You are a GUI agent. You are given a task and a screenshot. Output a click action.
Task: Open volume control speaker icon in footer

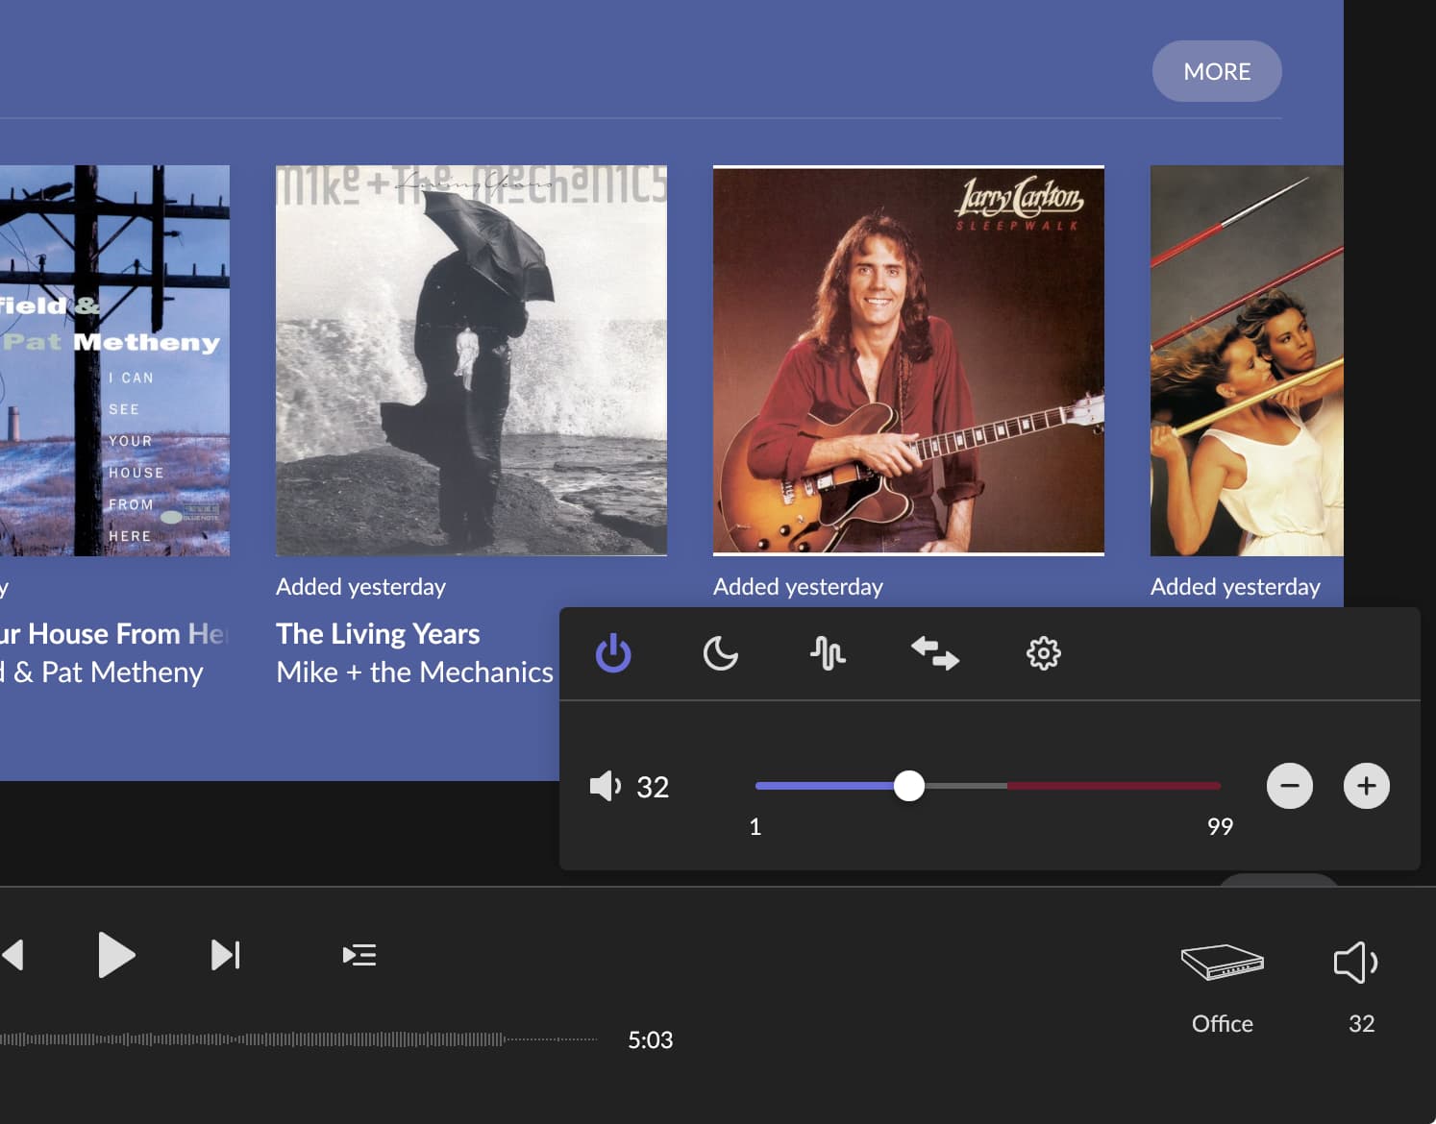(1356, 962)
